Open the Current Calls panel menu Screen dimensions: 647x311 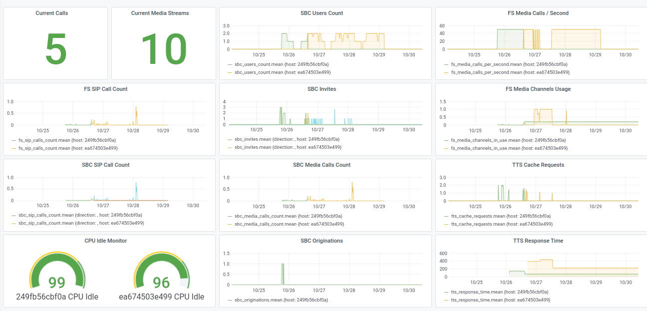[52, 13]
